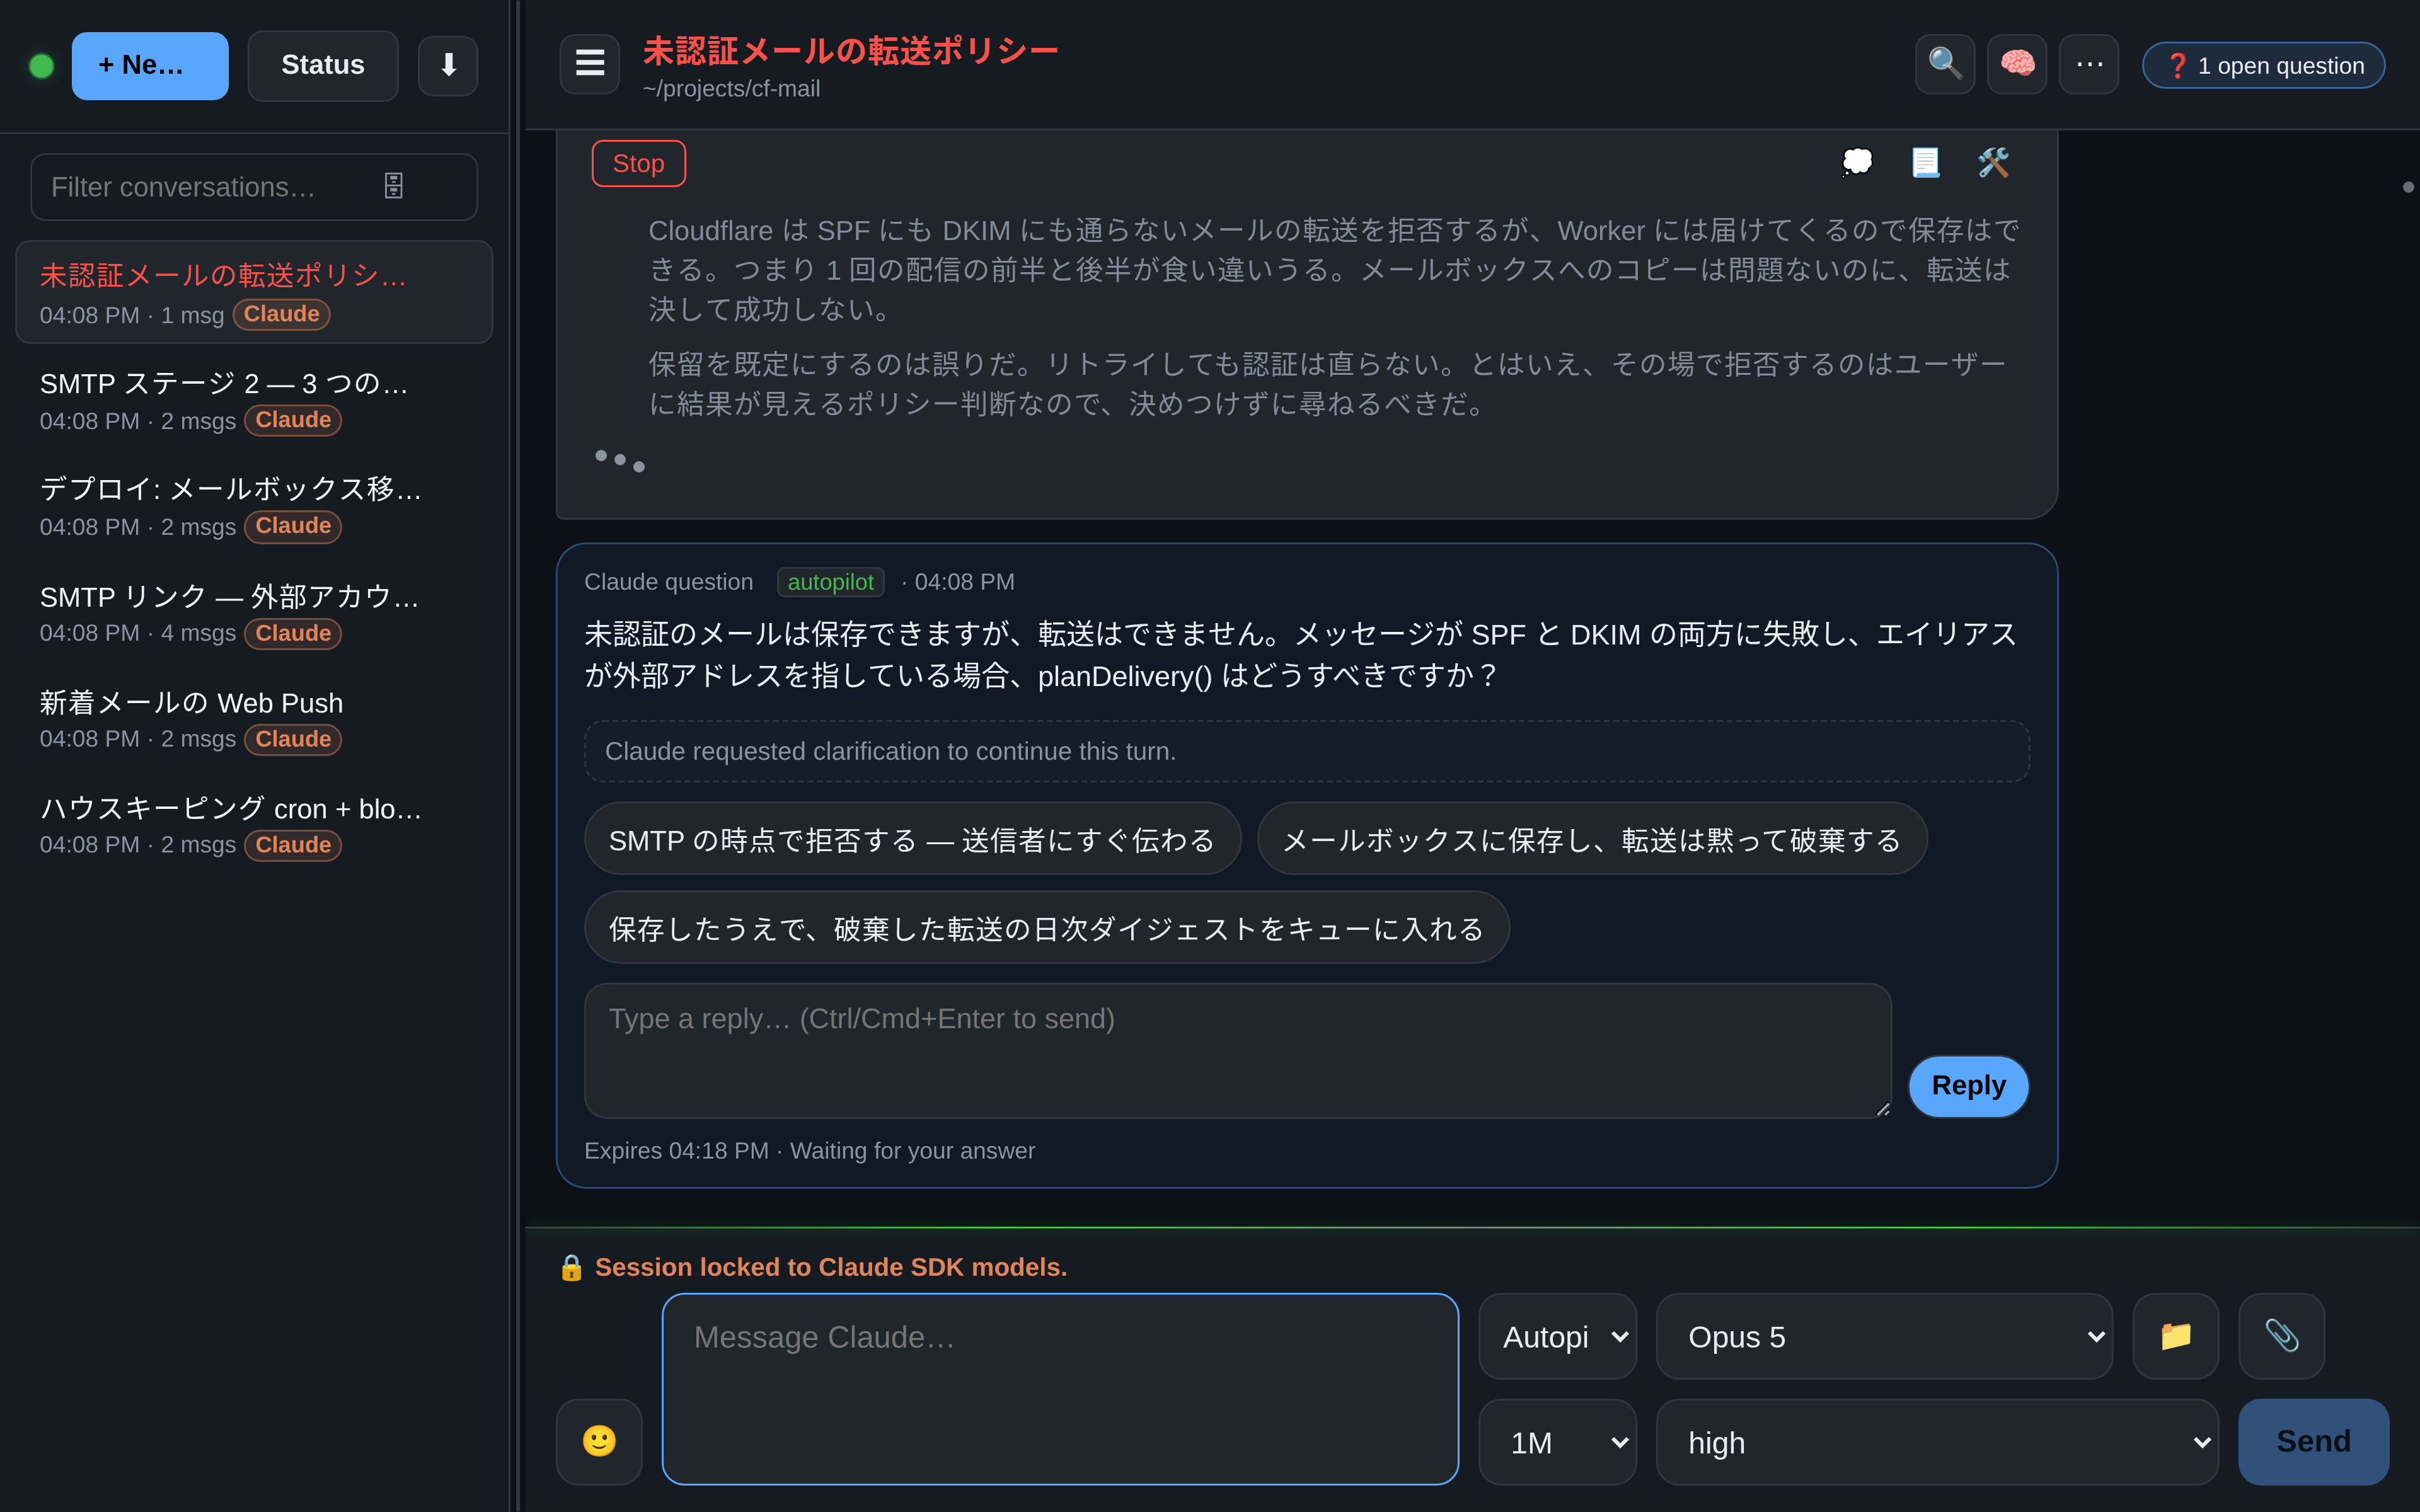Choose option 'メールボックスに保存し、転送は黙って破棄する'

point(1591,839)
